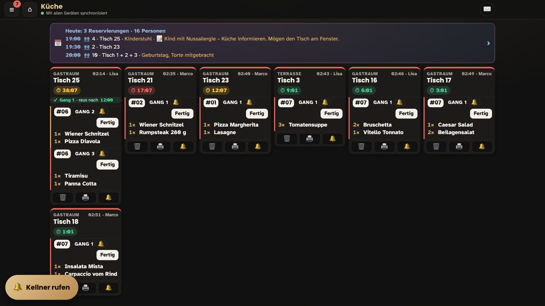Print the Tisch 23 ticket
This screenshot has height=306, width=545.
click(235, 147)
